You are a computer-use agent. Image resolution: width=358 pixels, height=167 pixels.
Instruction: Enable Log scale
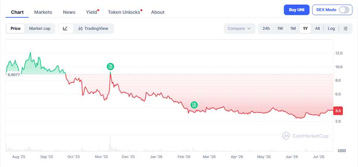coord(331,29)
